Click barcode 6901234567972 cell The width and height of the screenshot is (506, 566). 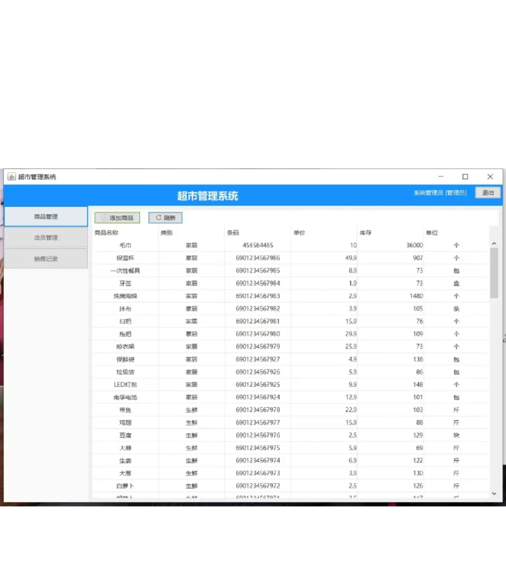(258, 485)
